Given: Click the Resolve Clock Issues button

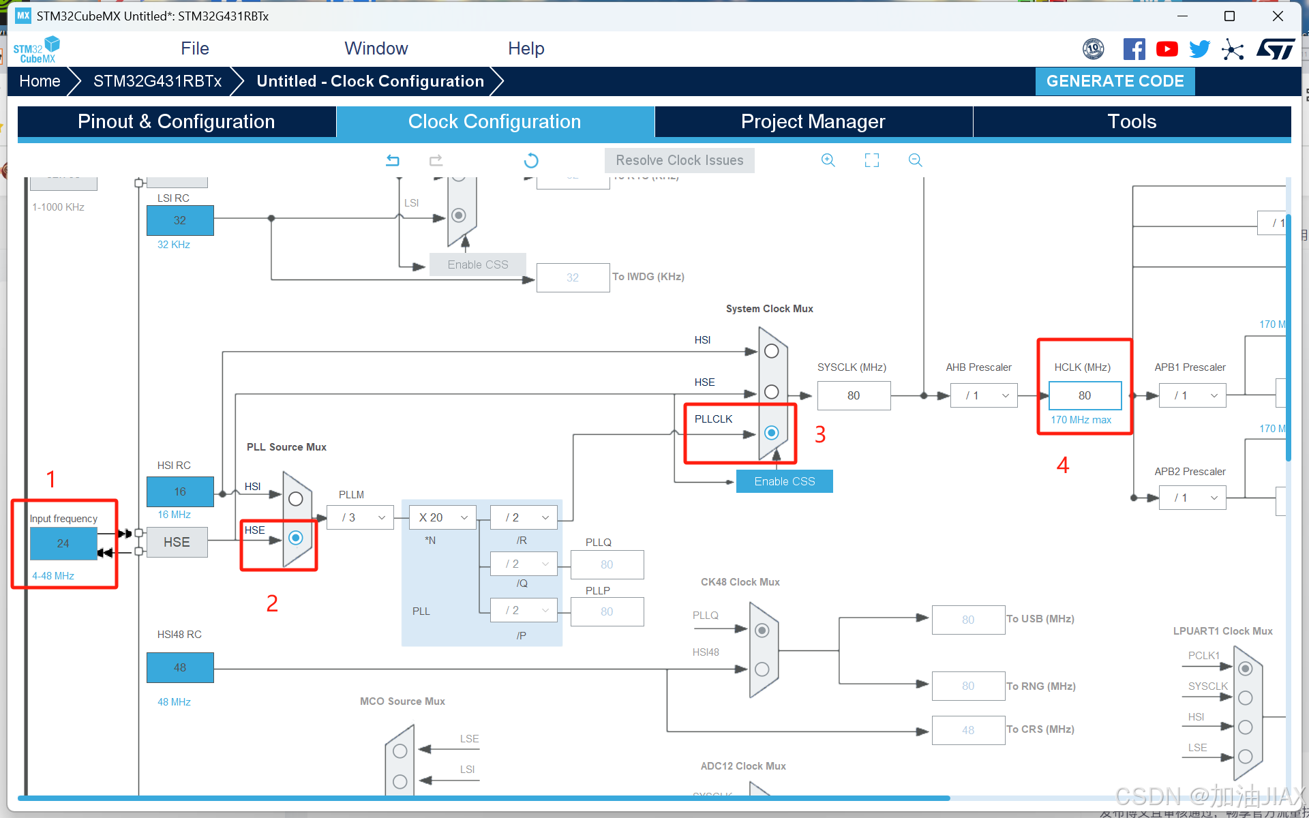Looking at the screenshot, I should point(680,160).
